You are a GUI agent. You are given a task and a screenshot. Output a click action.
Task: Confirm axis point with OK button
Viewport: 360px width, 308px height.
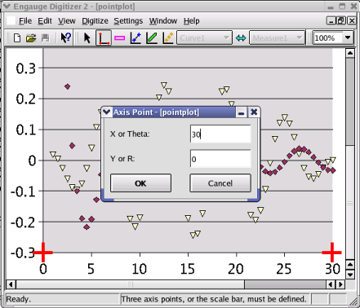click(140, 183)
